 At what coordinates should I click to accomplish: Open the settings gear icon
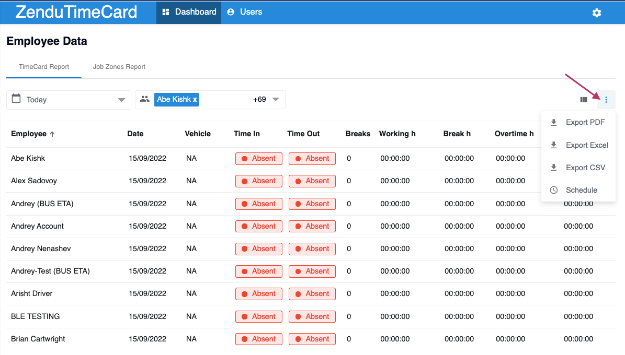597,13
